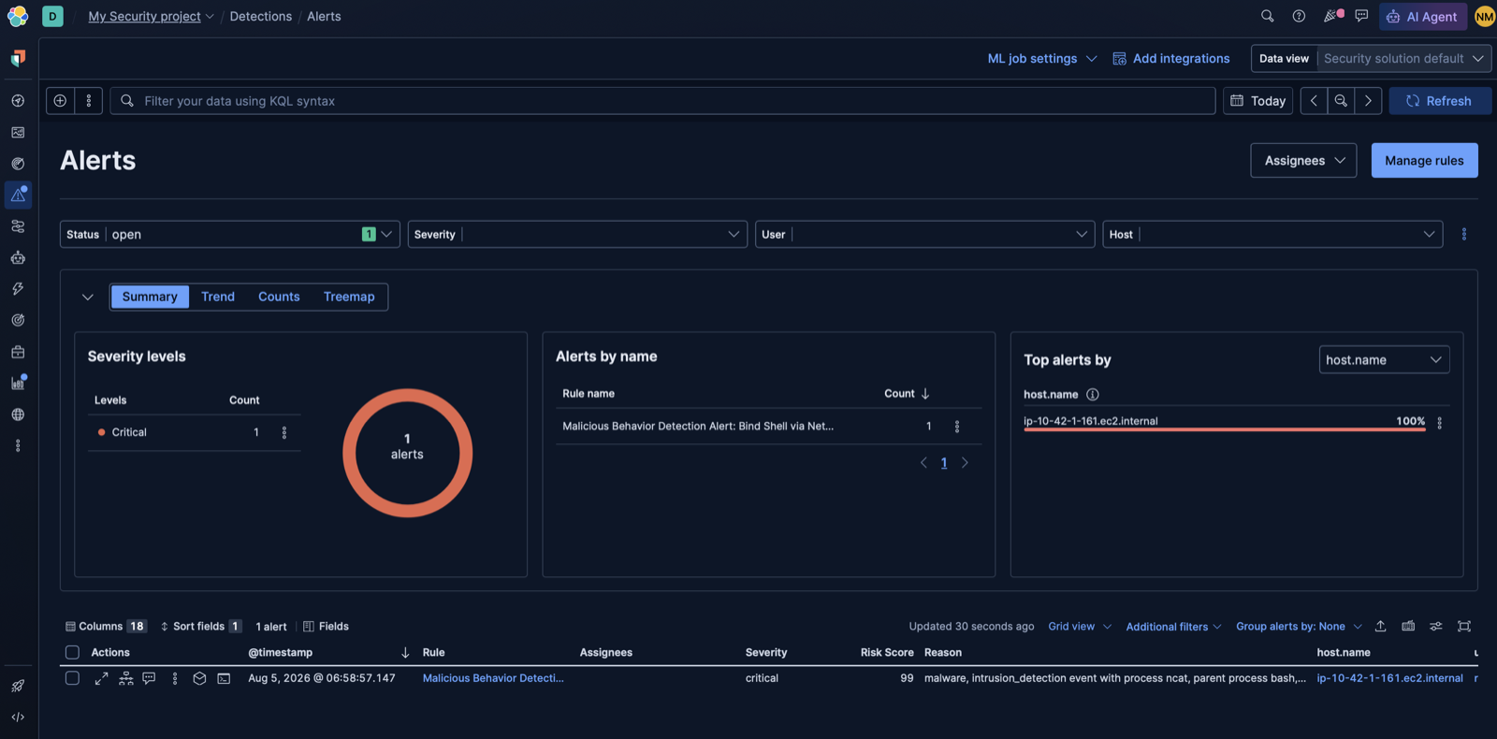Open the bar chart icon in sidebar
The width and height of the screenshot is (1497, 739).
click(18, 383)
